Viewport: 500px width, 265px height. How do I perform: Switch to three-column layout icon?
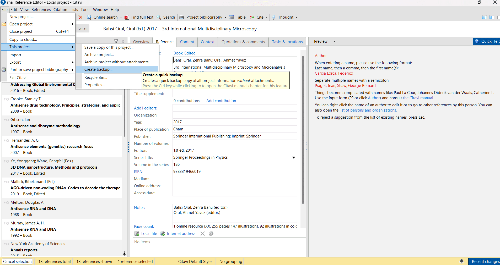coord(484,17)
